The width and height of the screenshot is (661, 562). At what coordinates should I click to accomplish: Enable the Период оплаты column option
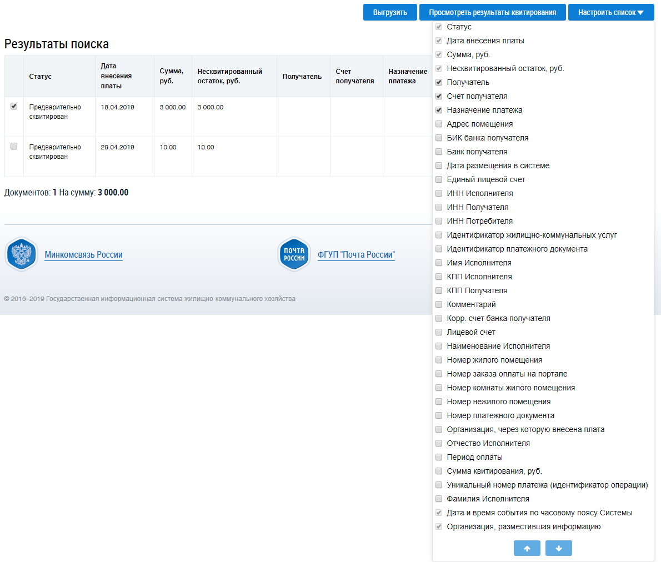click(x=439, y=457)
